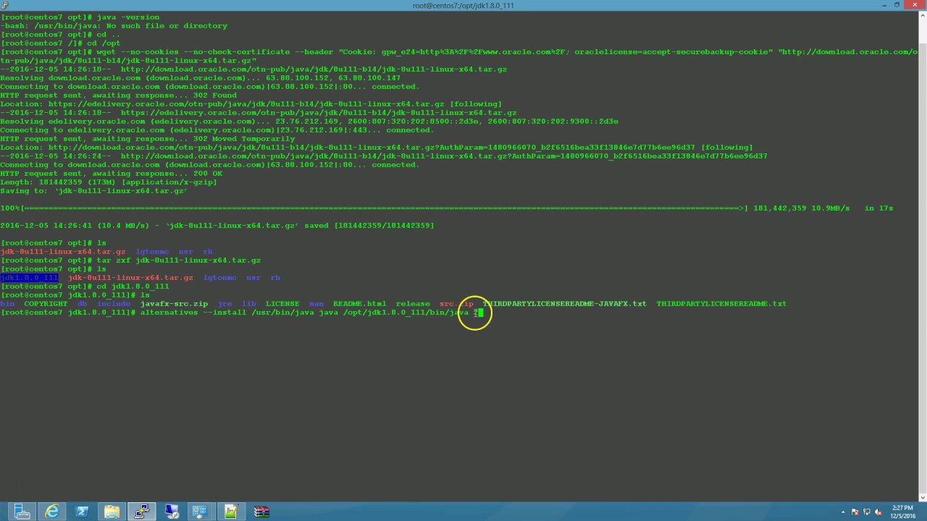The image size is (927, 521).
Task: Click the terminal scrollbar down arrow
Action: (923, 497)
